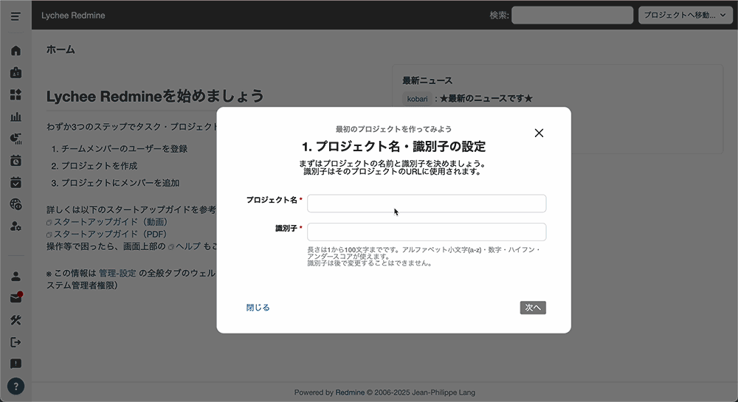738x402 pixels.
Task: Click the wrench tools icon in the sidebar
Action: click(15, 320)
